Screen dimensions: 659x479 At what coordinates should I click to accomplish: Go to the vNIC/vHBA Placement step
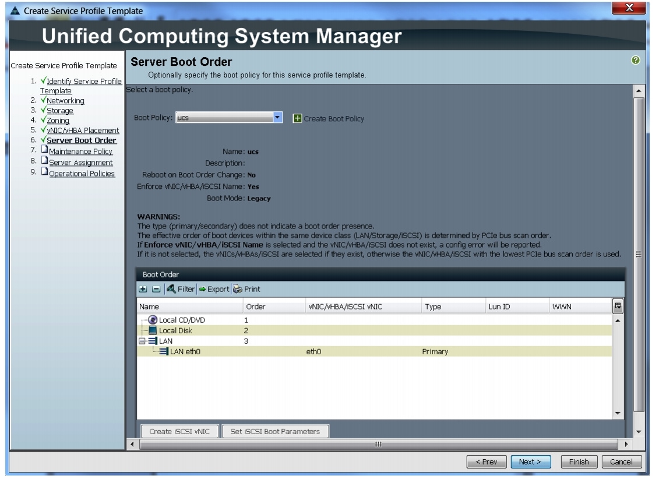(x=83, y=131)
